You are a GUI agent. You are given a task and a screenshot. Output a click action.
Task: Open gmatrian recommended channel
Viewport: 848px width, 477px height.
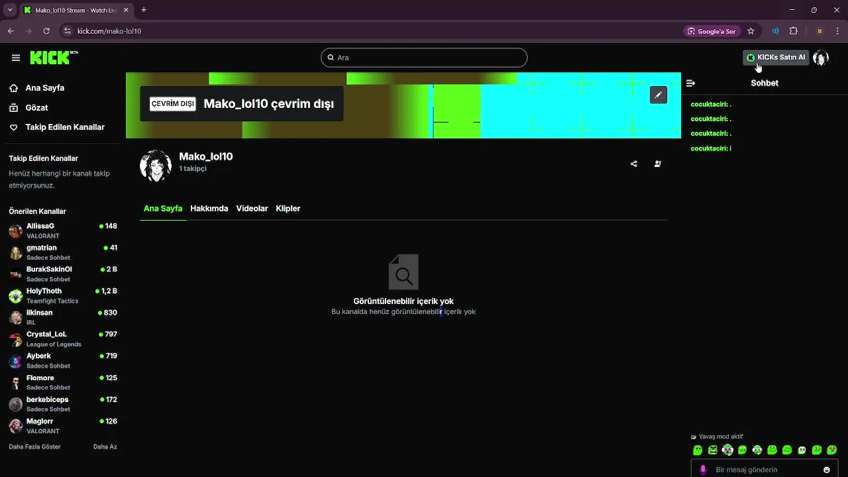(x=62, y=252)
